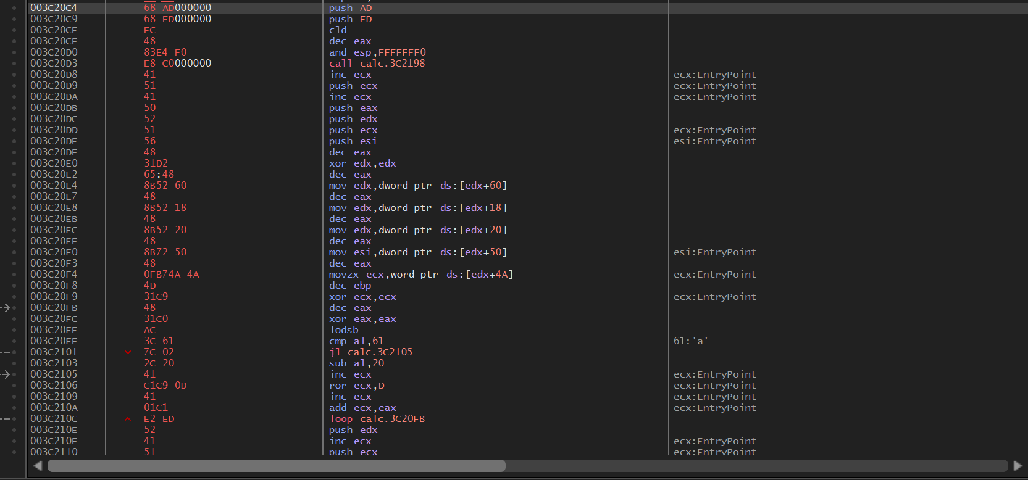Select address 003C20D3
This screenshot has height=480, width=1028.
54,64
